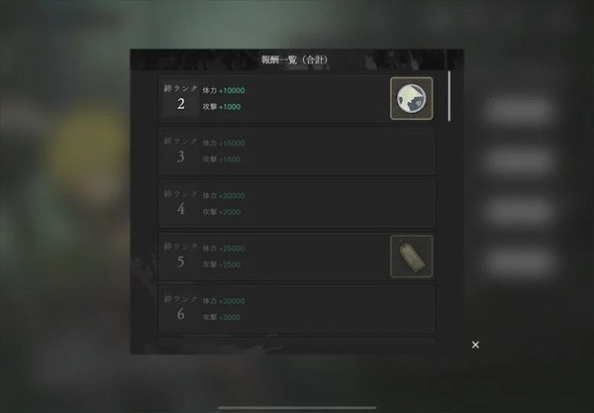The image size is (594, 413).
Task: Click the 体力 +30000 bonus text
Action: pyautogui.click(x=224, y=301)
